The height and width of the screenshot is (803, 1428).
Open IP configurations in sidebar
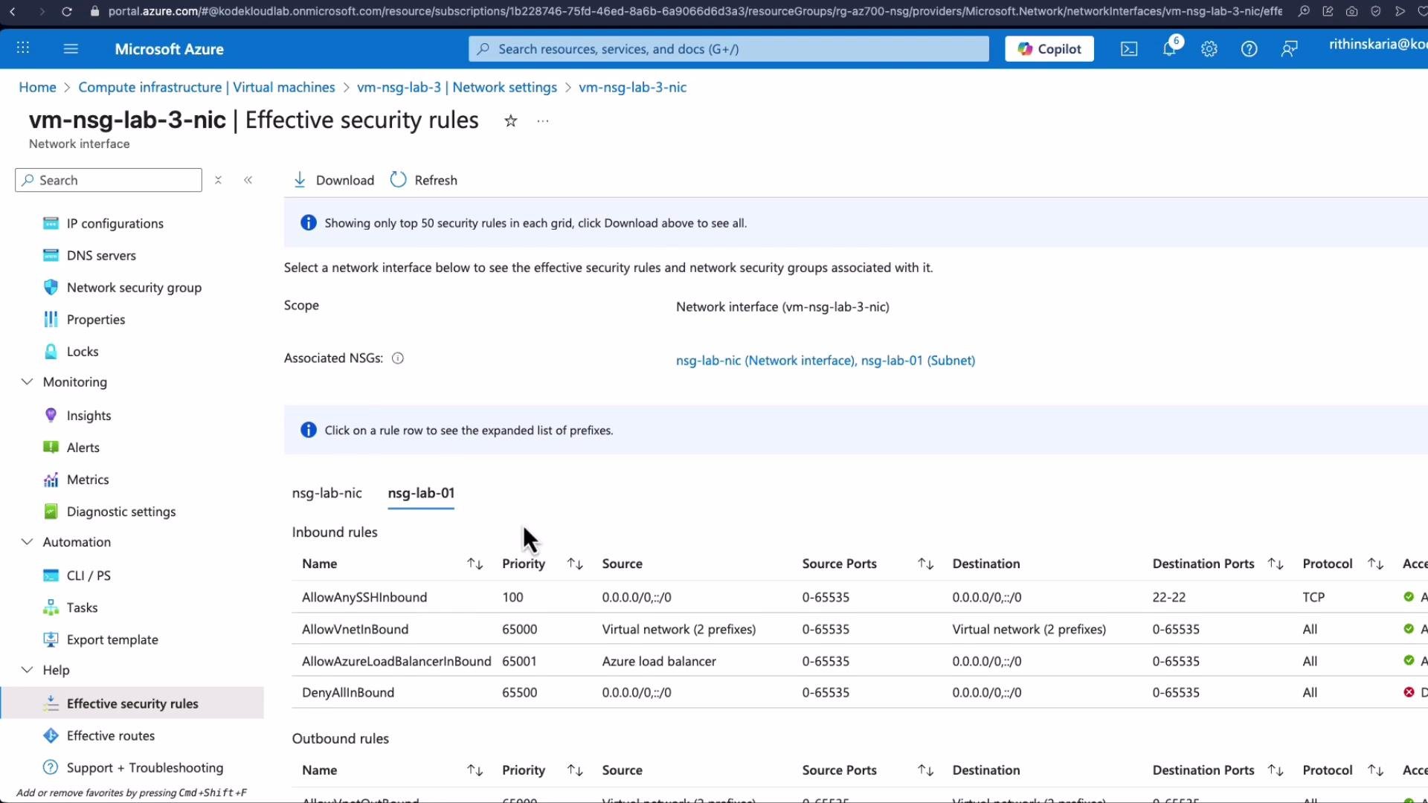115,224
